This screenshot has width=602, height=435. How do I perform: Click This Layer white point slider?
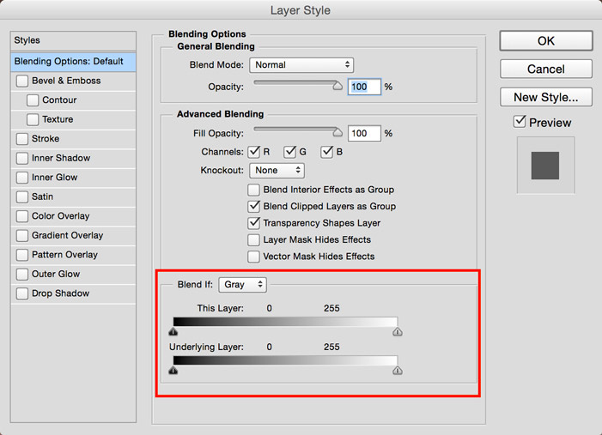[x=398, y=331]
